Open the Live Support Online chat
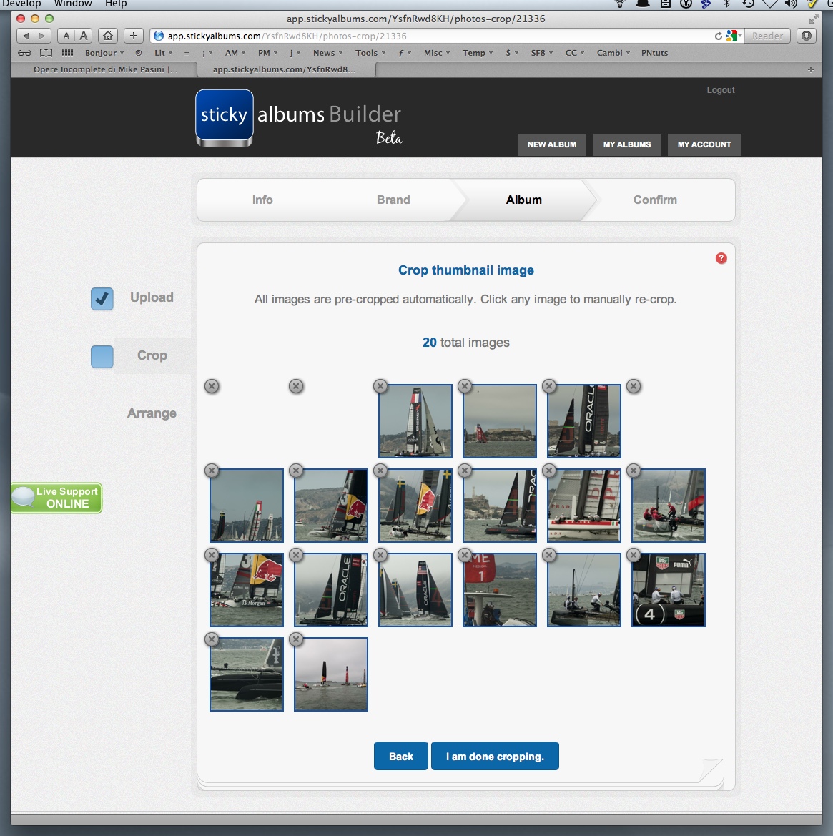The width and height of the screenshot is (833, 836). pos(56,498)
